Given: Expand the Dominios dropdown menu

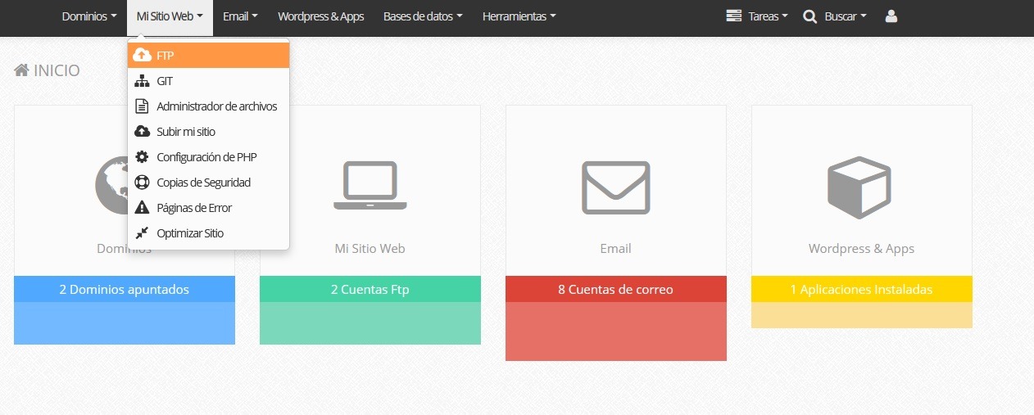Looking at the screenshot, I should click(x=89, y=16).
